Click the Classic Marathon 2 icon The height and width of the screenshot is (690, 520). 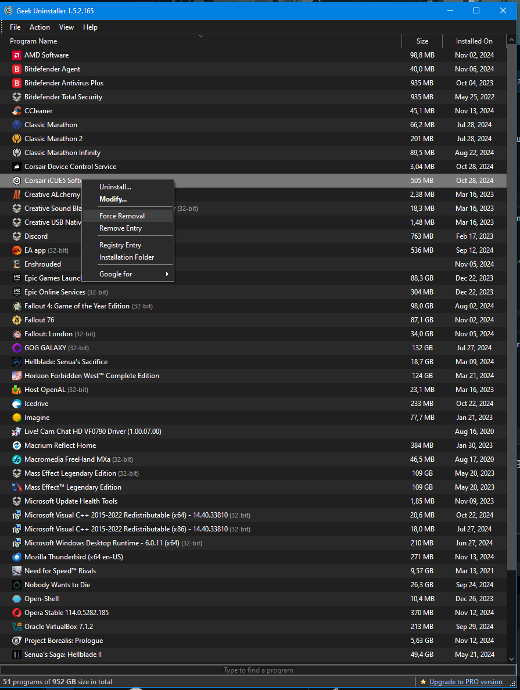coord(17,139)
